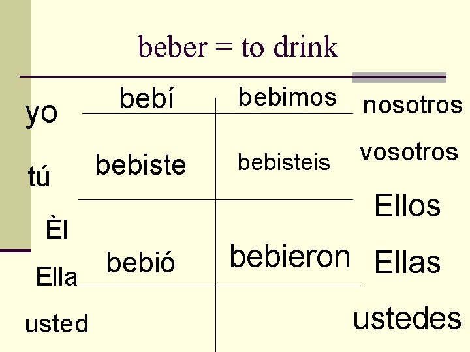Viewport: 470px width, 352px height.
Task: Select the pronoun 'Ellas'
Action: (x=407, y=261)
